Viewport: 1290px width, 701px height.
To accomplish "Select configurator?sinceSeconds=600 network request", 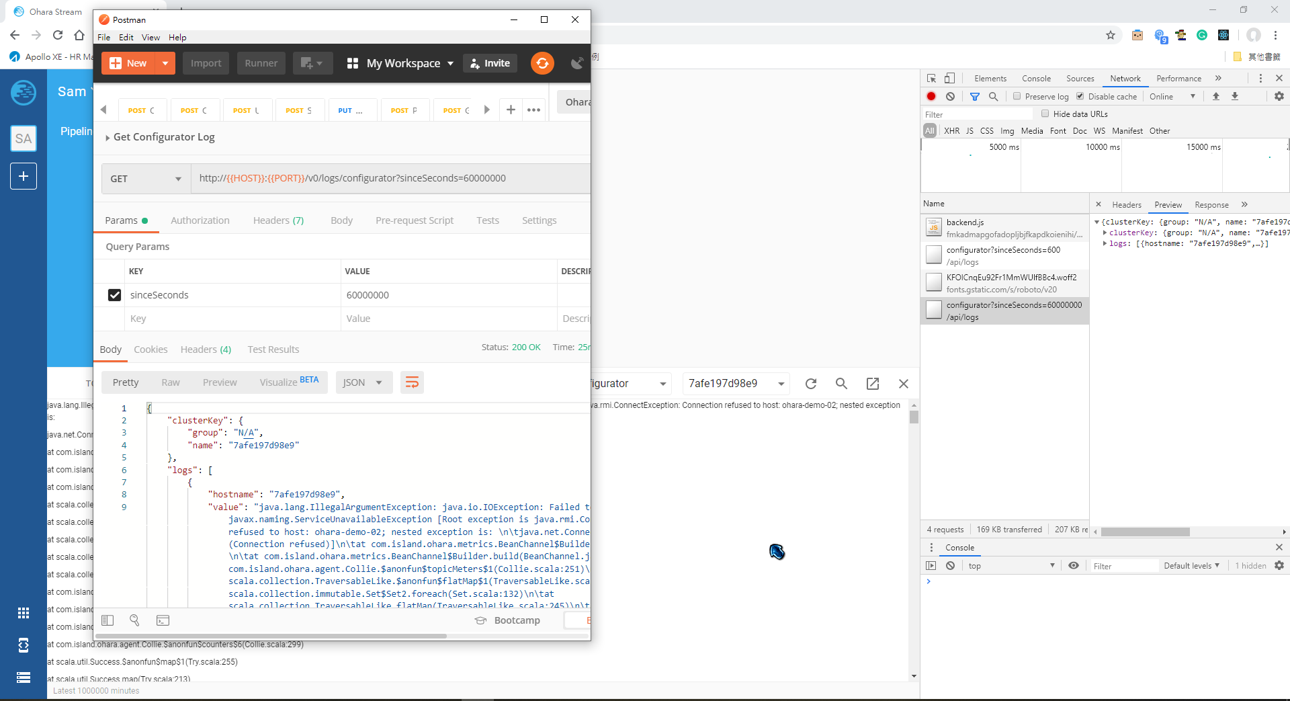I will pyautogui.click(x=1004, y=255).
